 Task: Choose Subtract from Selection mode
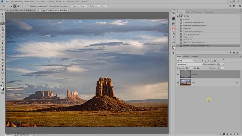point(19,6)
